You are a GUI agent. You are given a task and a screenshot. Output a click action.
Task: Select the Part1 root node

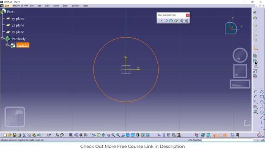[11, 12]
